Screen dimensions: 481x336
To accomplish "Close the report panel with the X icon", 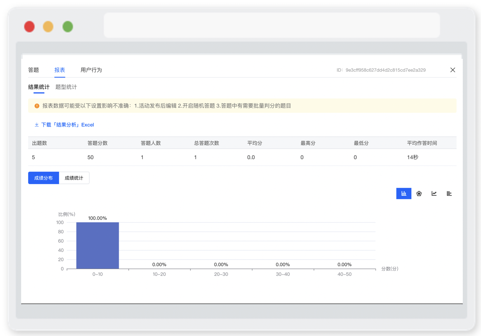I will click(452, 70).
